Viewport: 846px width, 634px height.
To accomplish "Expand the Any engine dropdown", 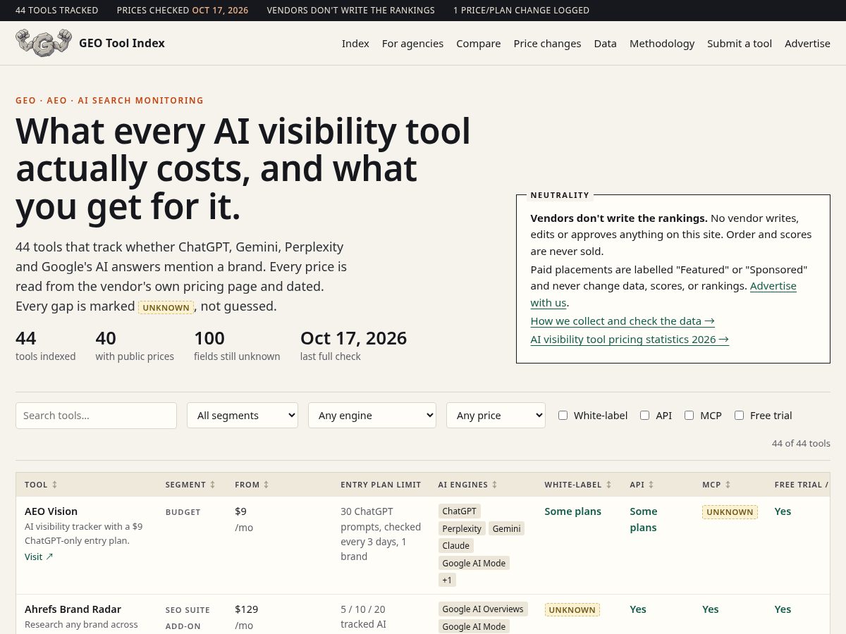I will coord(372,416).
